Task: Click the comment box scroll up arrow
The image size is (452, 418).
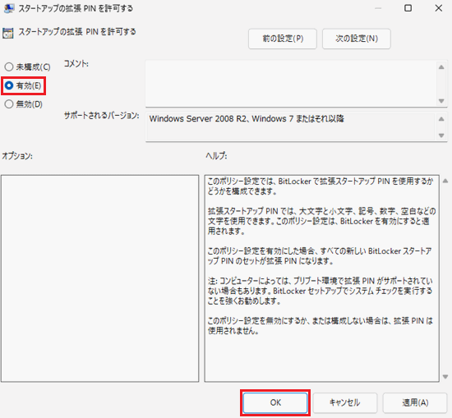Action: point(441,67)
